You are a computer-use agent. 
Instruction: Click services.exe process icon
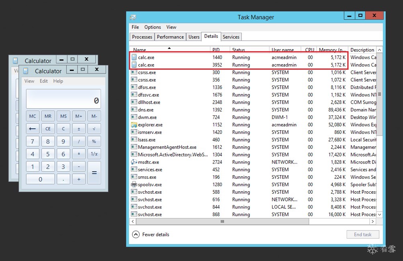[x=134, y=169]
